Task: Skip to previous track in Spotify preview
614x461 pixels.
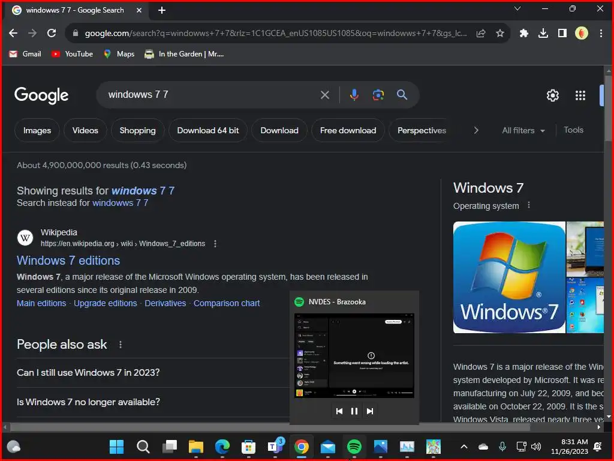Action: point(339,411)
